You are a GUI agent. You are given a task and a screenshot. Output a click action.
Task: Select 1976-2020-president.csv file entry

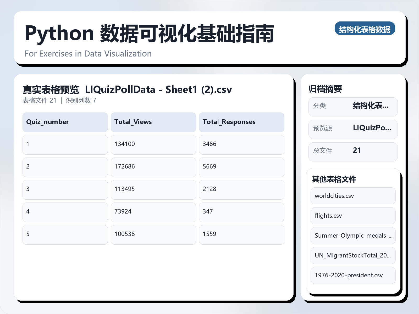(353, 276)
